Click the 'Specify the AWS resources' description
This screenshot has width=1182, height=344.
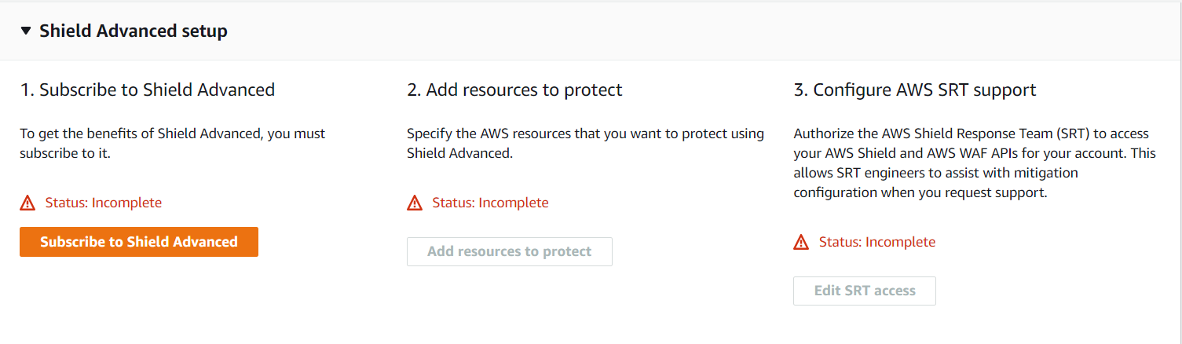coord(585,134)
